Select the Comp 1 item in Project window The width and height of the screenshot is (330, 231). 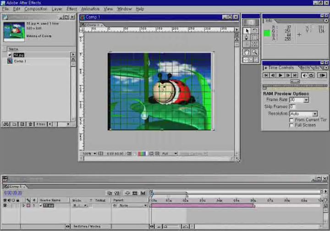click(x=20, y=61)
